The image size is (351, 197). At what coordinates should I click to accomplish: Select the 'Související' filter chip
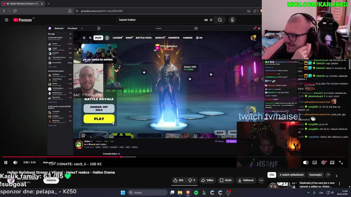click(x=315, y=175)
